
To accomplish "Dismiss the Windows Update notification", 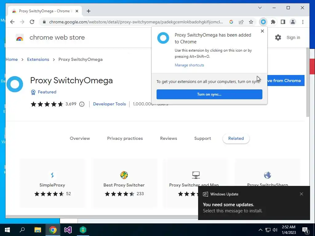I will (301, 194).
